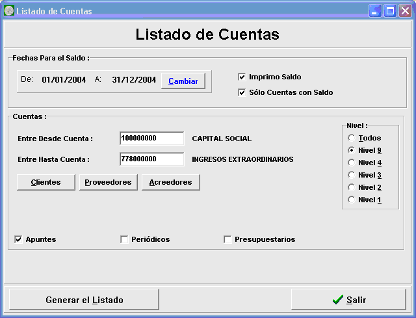Enable the Presupuestarios checkbox

click(x=227, y=239)
